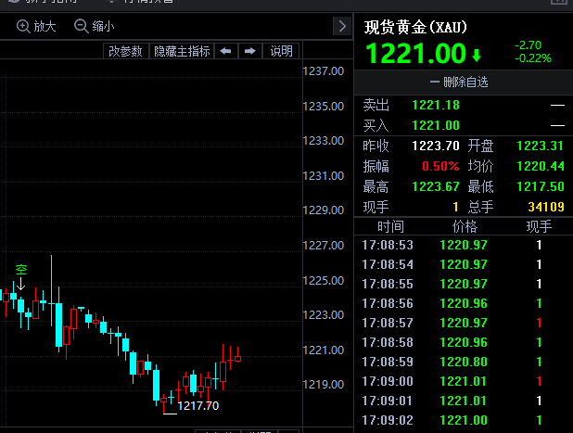Click the green down arrow beside the price
573x433 pixels.
click(x=477, y=56)
